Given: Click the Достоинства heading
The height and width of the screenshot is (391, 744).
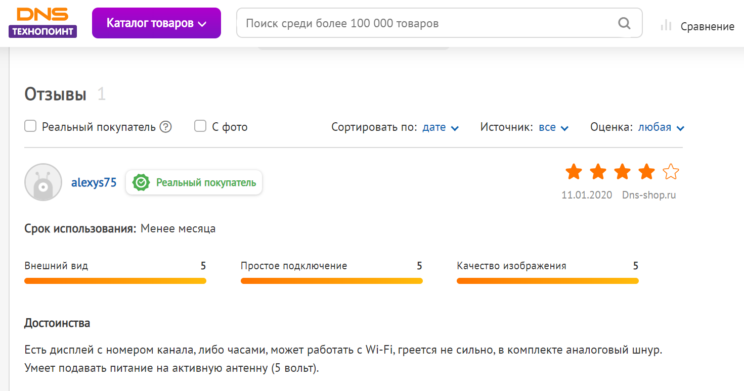Looking at the screenshot, I should point(57,323).
